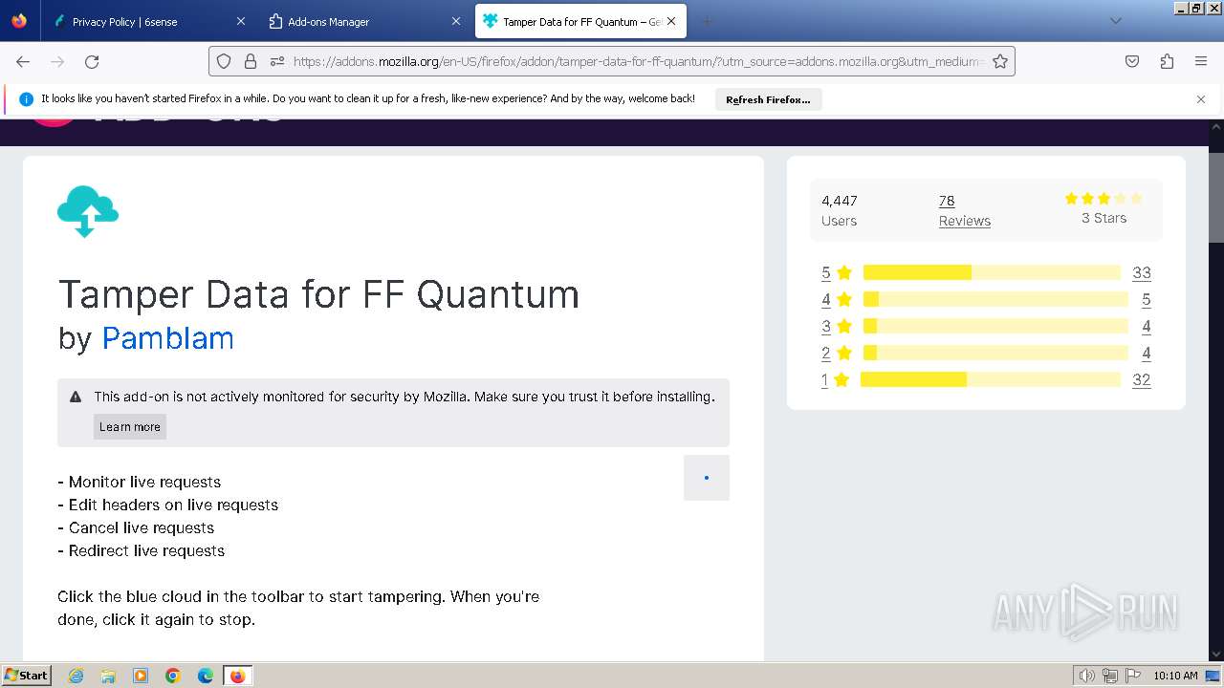Image resolution: width=1224 pixels, height=688 pixels.
Task: Open the 2-star reviews row
Action: (986, 353)
